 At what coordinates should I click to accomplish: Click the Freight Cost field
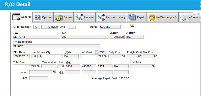[134, 56]
